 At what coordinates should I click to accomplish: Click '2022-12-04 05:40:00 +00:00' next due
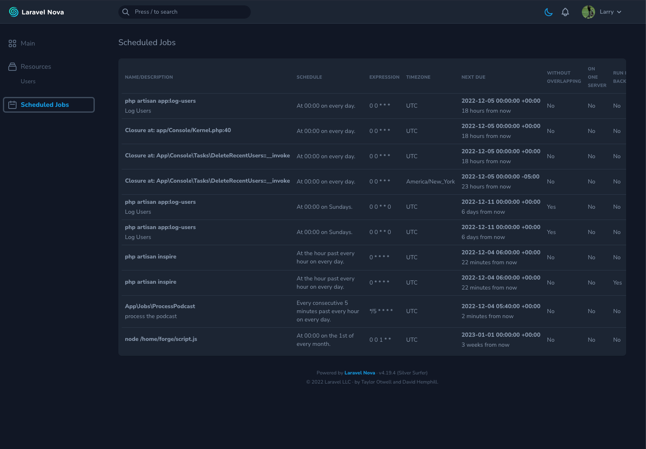[501, 307]
